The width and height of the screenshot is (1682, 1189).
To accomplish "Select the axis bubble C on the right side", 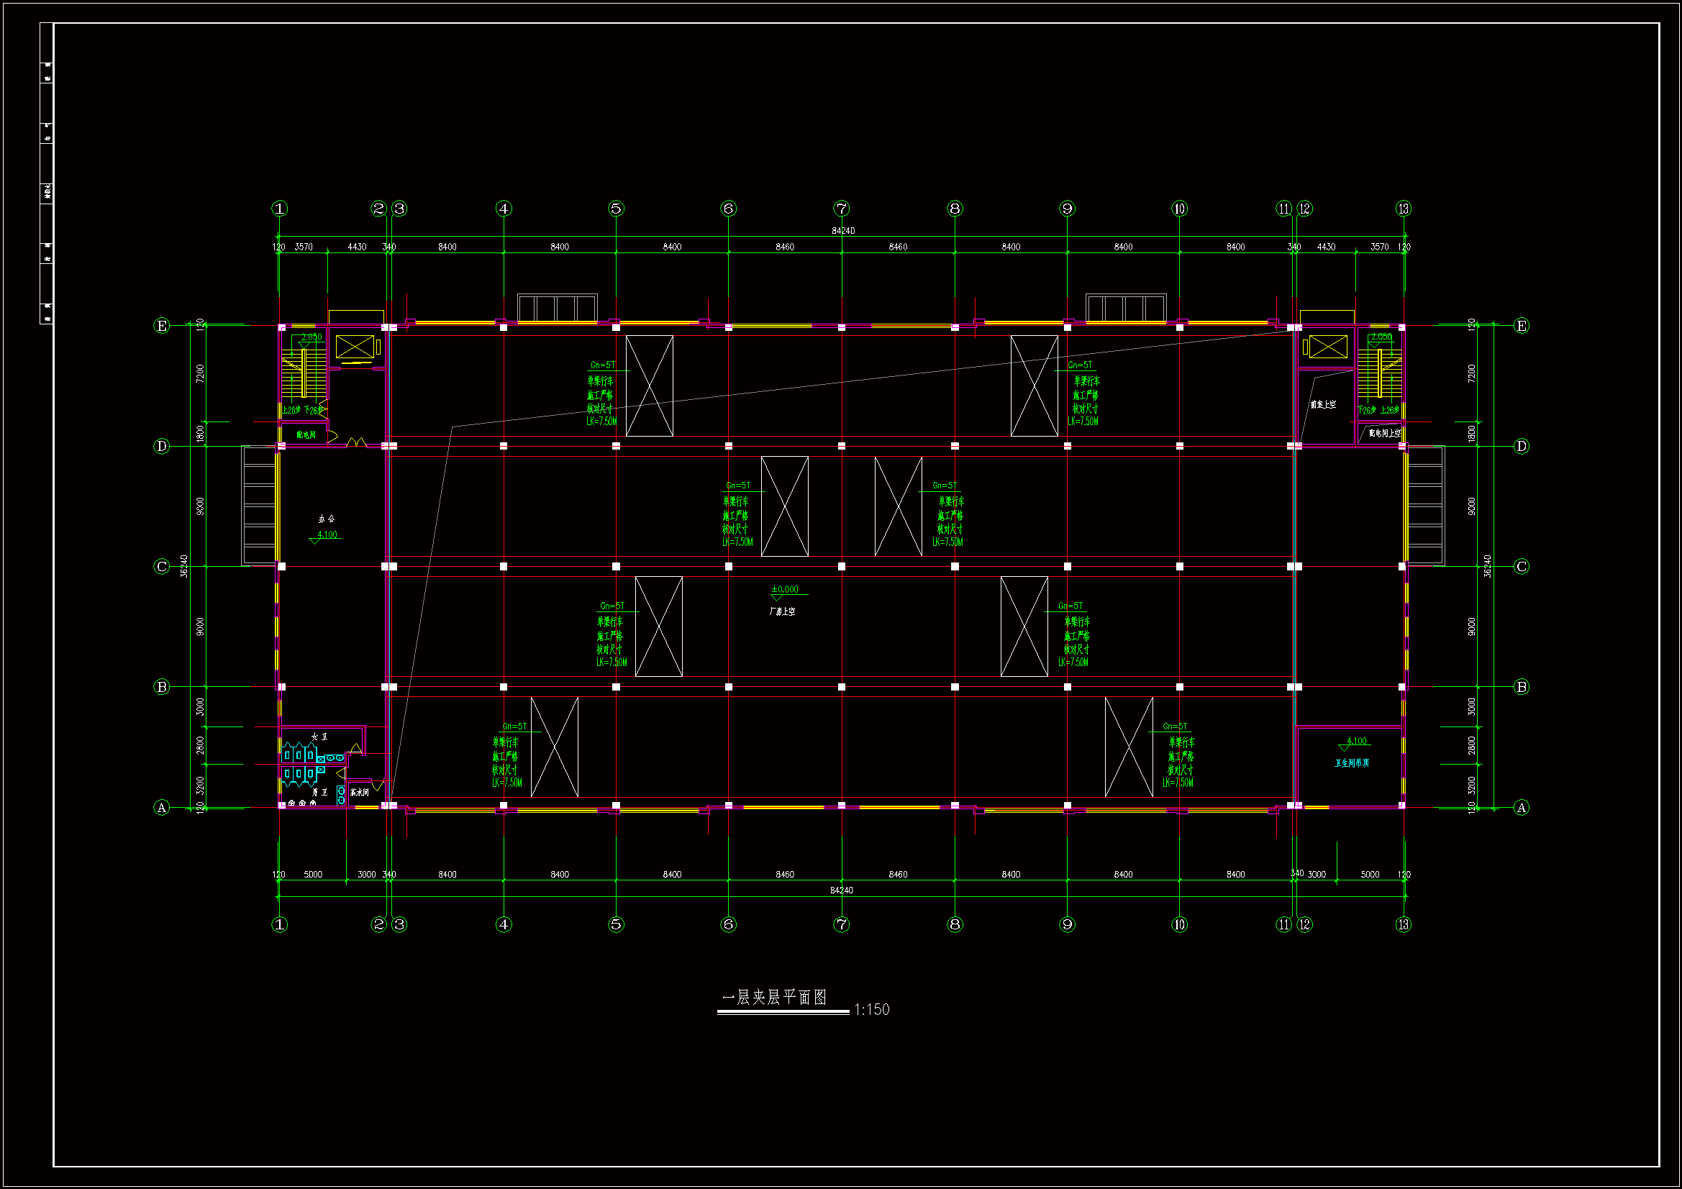I will tap(1522, 566).
